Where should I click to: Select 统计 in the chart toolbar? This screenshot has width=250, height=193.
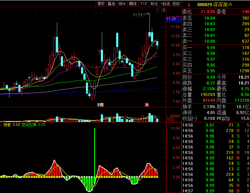coord(122,4)
